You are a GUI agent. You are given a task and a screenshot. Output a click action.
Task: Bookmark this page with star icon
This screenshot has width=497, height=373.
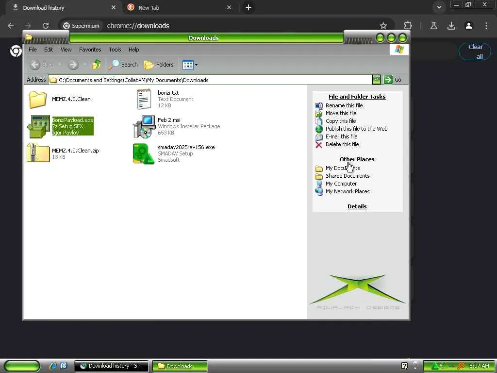point(383,26)
